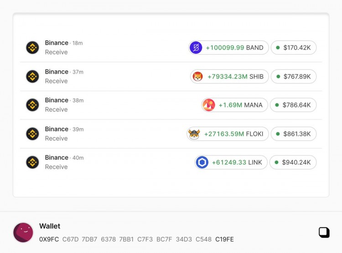Click the $940.24K value pill
The width and height of the screenshot is (342, 253).
293,162
